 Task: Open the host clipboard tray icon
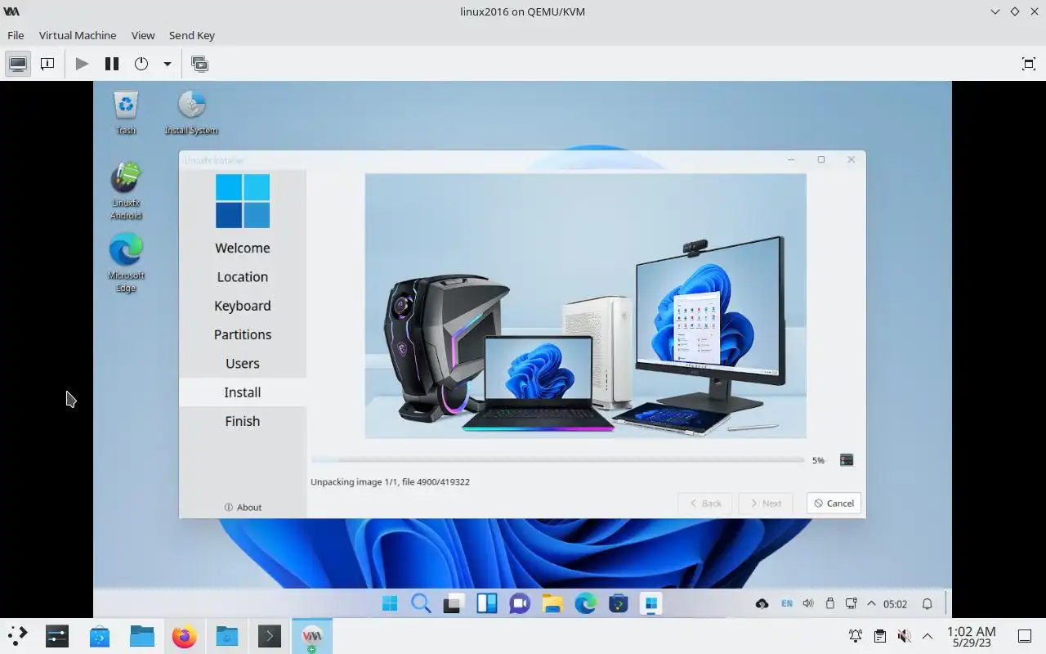pyautogui.click(x=880, y=636)
